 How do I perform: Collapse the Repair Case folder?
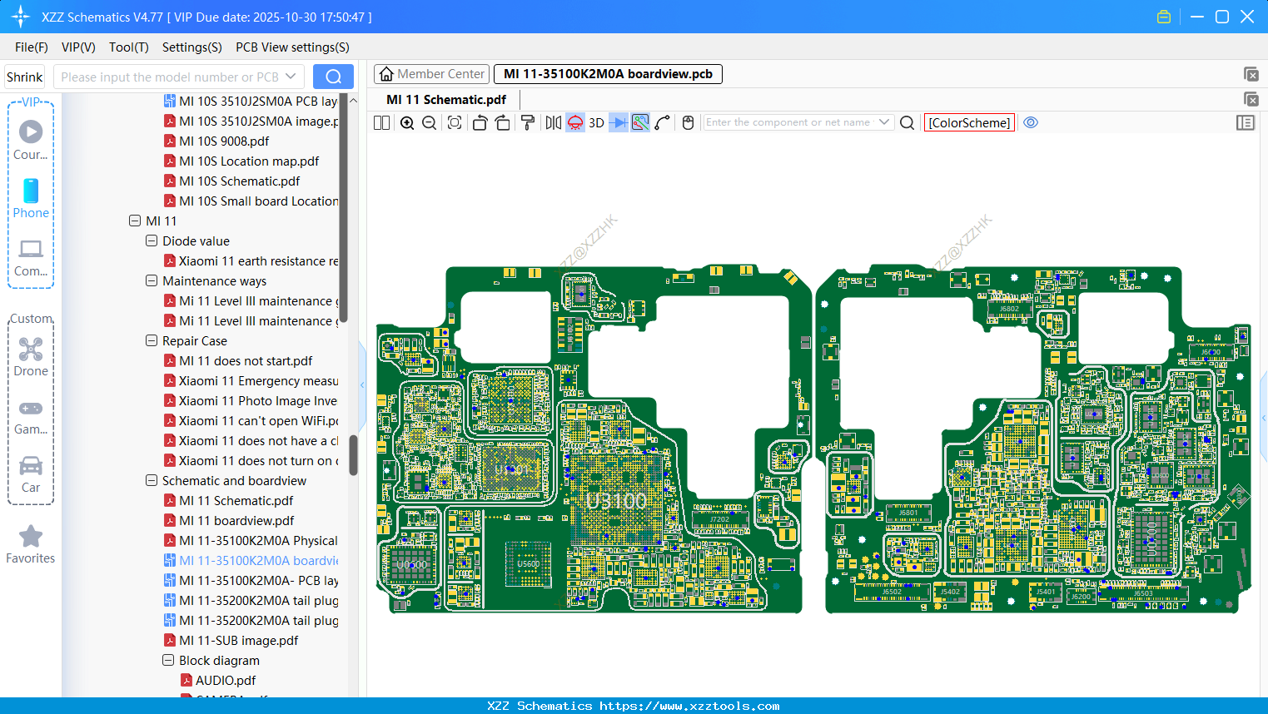pyautogui.click(x=152, y=340)
